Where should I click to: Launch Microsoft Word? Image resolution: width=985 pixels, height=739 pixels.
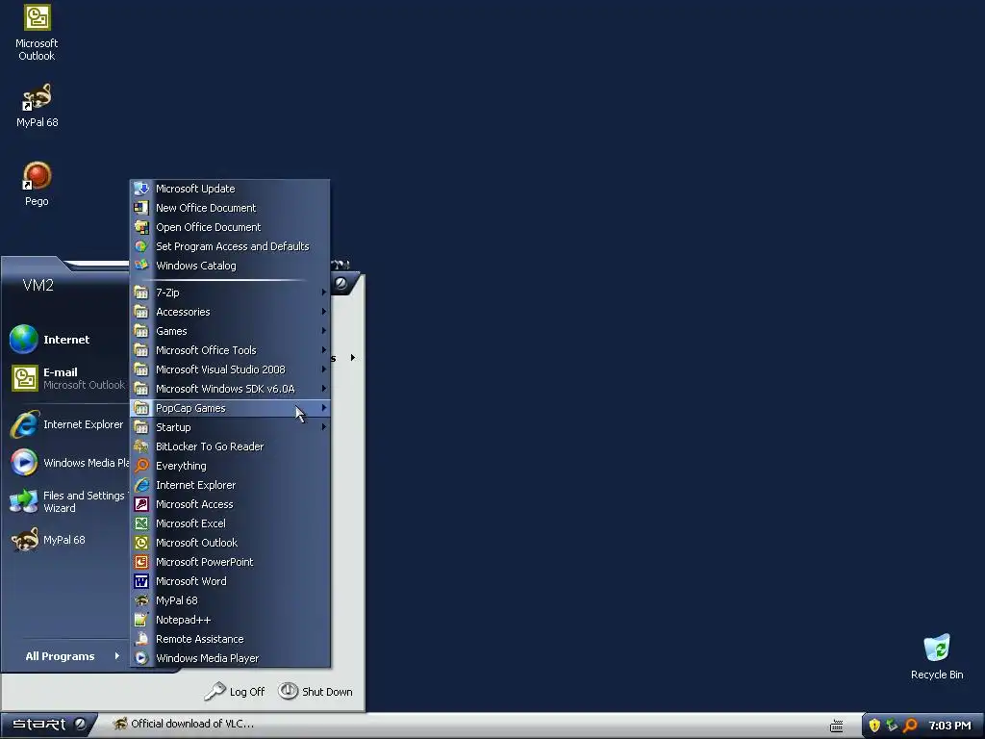click(x=229, y=581)
